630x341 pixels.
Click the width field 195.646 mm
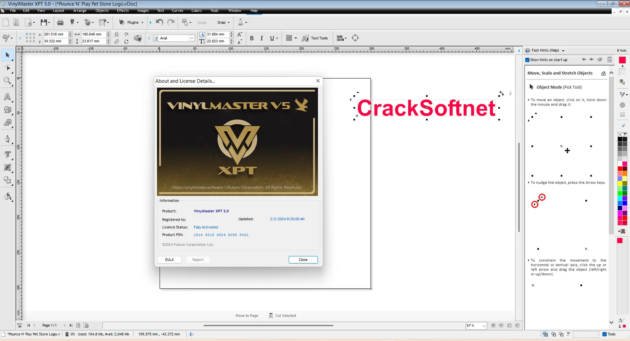(93, 34)
